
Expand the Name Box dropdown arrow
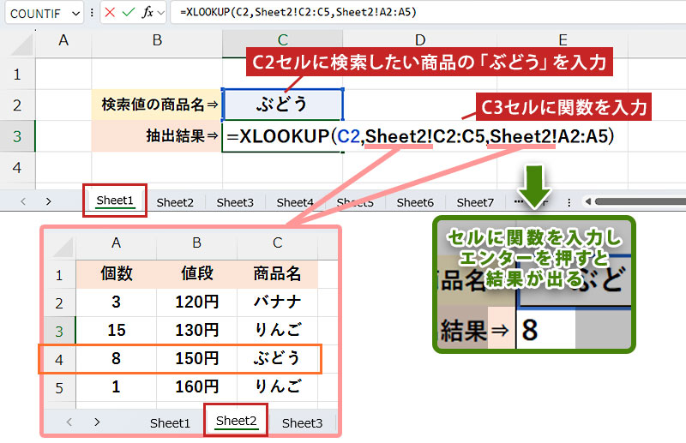[75, 14]
